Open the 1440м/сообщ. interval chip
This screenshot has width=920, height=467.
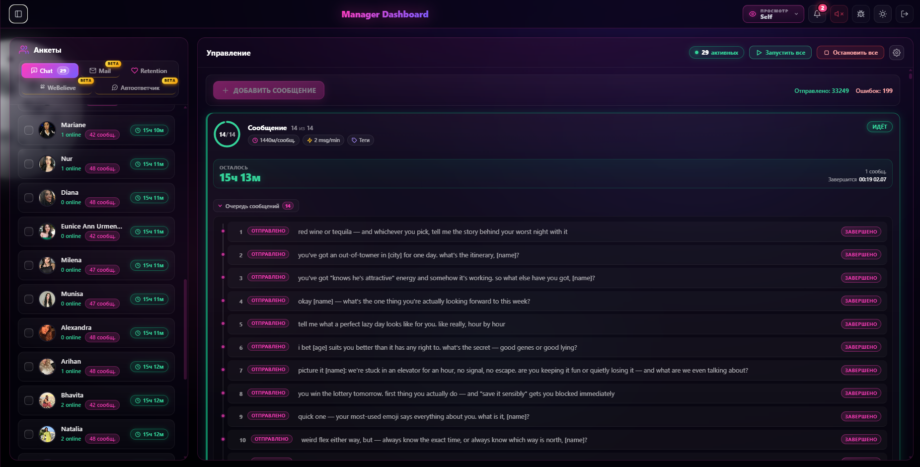click(274, 140)
